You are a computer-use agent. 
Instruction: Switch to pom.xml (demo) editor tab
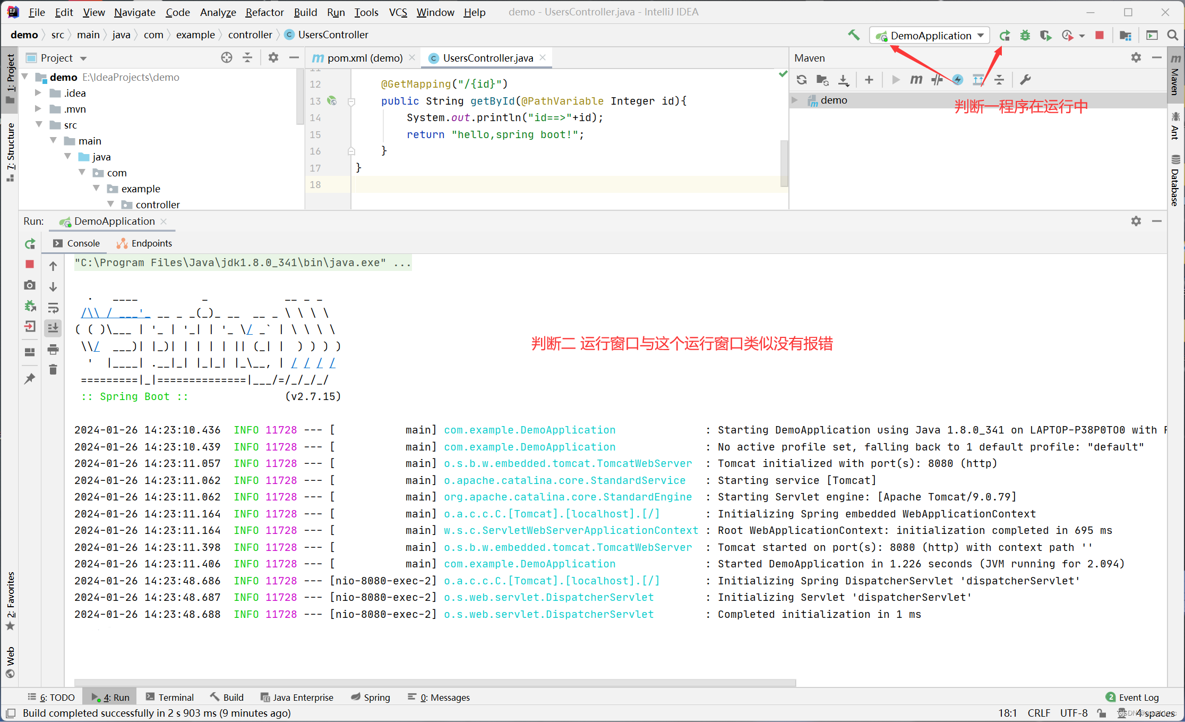(364, 58)
